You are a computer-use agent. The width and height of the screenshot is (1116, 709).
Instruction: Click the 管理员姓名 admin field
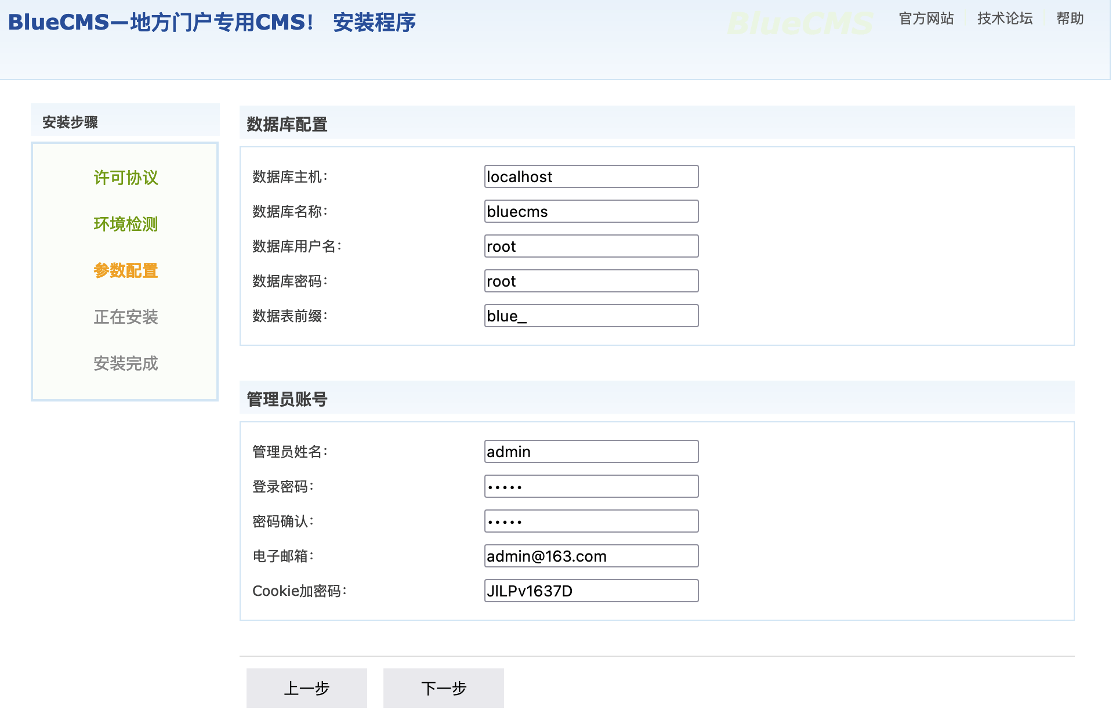pyautogui.click(x=590, y=451)
